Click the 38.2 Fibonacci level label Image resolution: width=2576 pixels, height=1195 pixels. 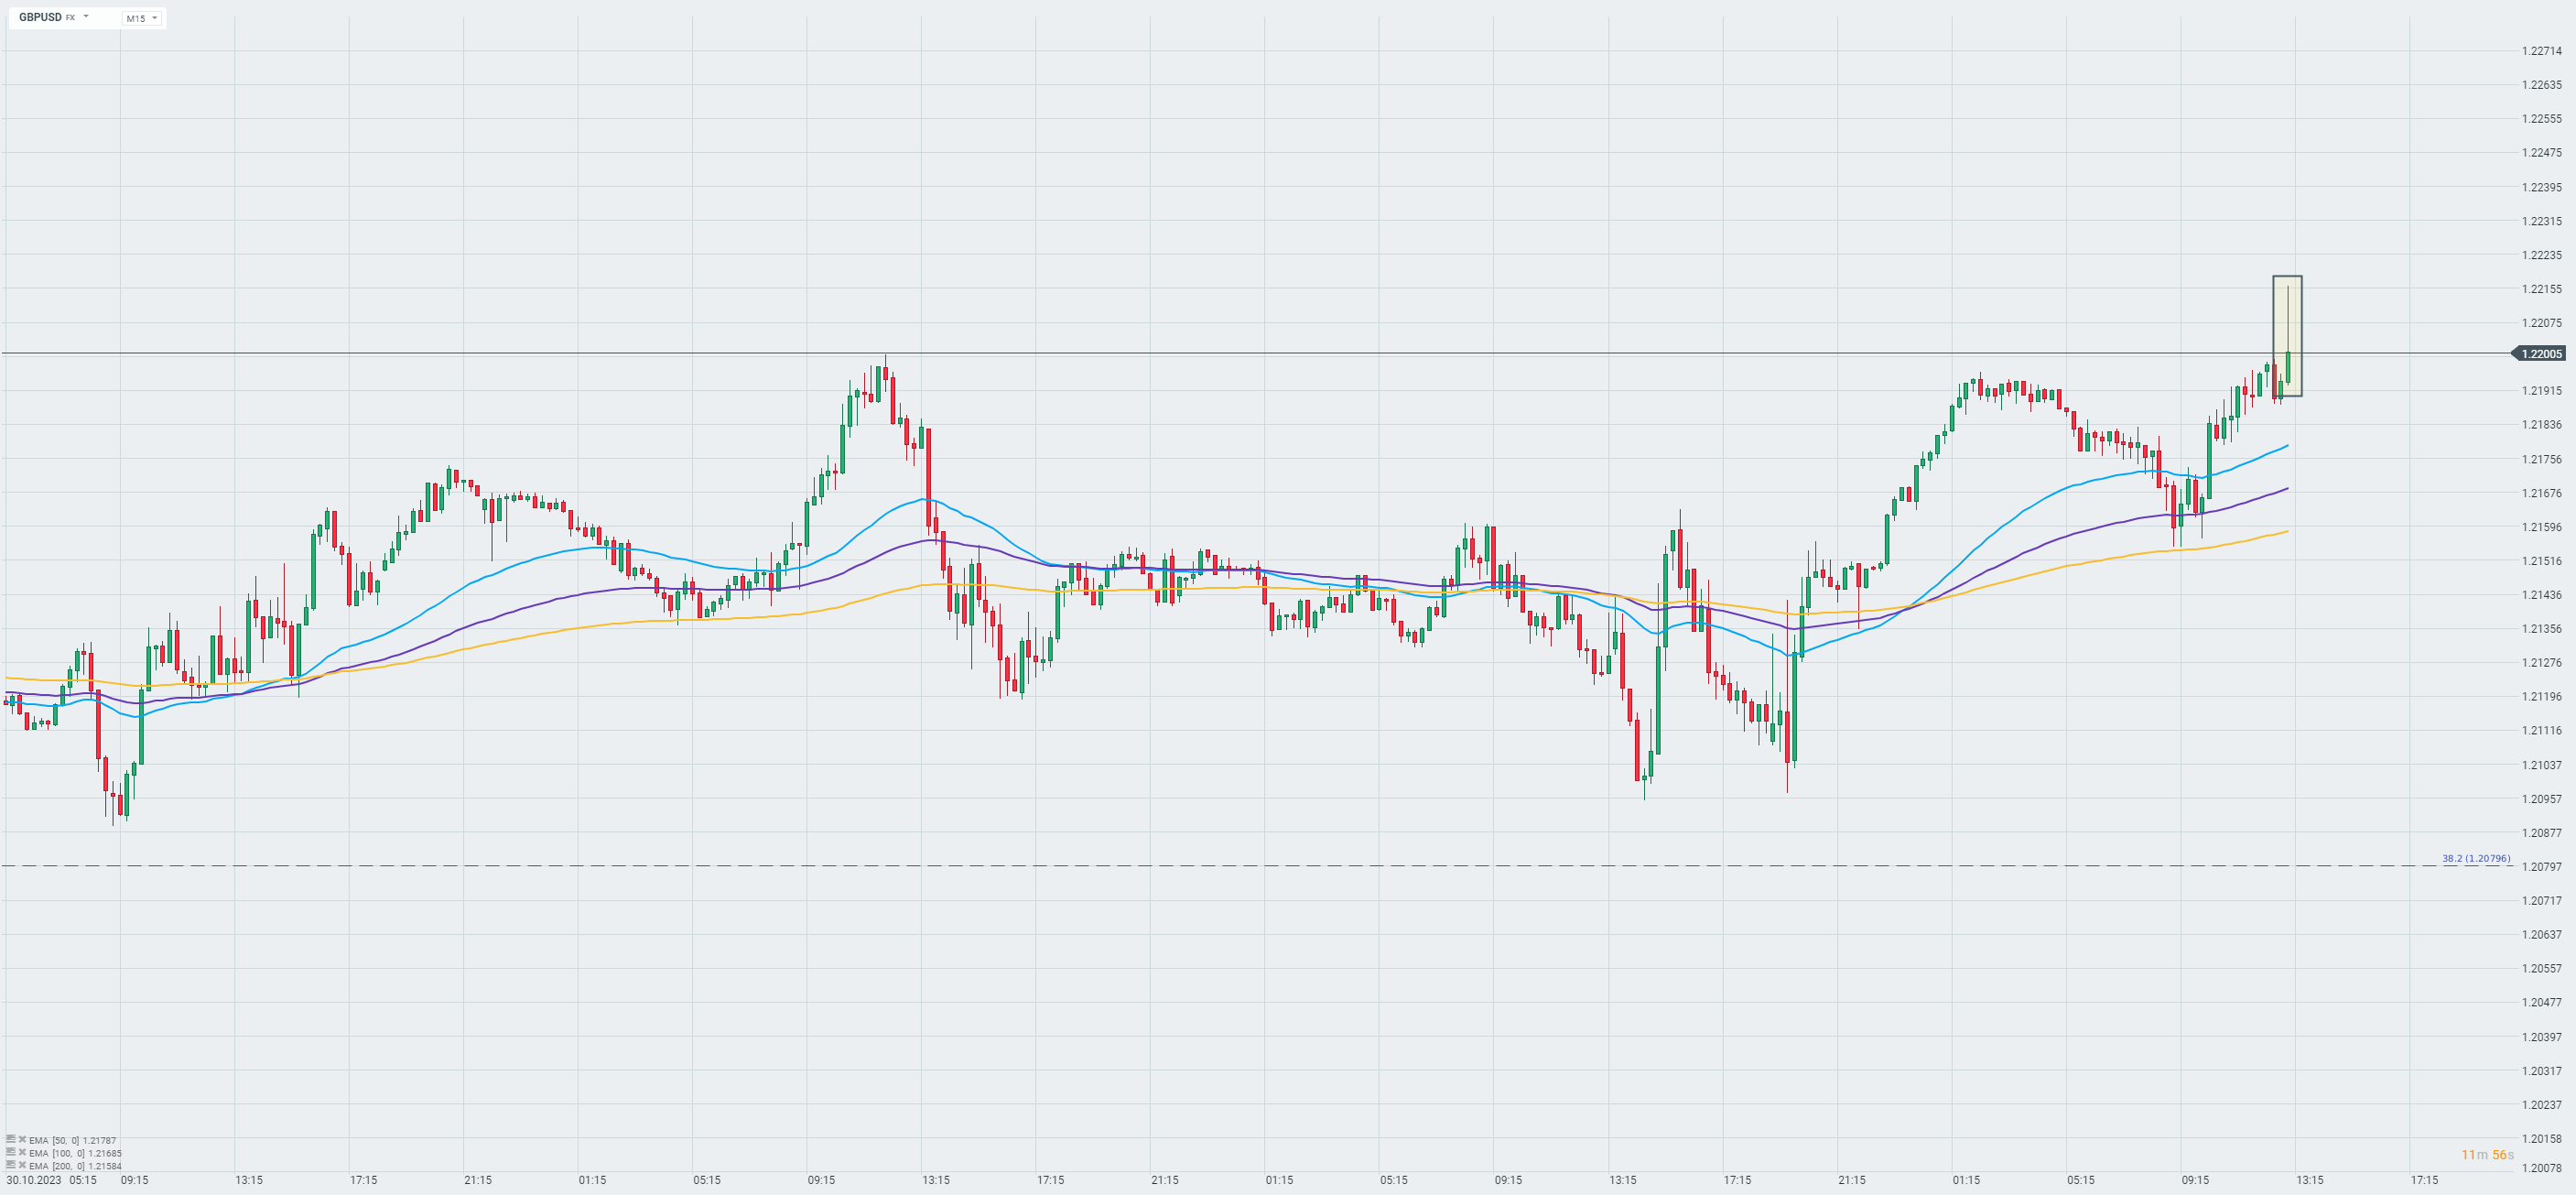click(2475, 858)
